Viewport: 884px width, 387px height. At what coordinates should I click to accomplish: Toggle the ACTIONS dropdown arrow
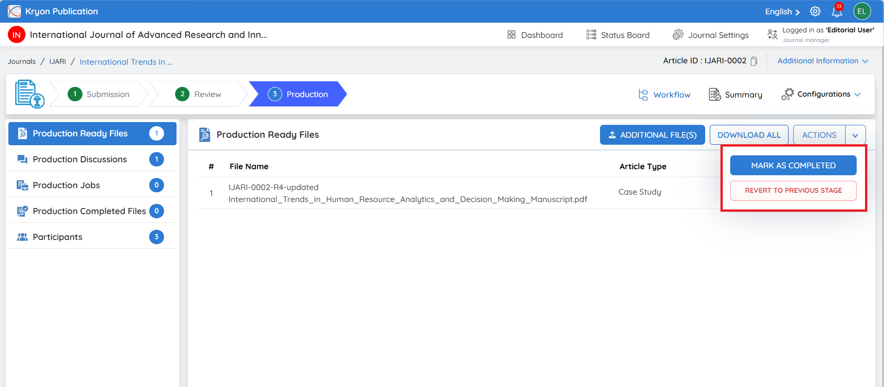pos(855,135)
